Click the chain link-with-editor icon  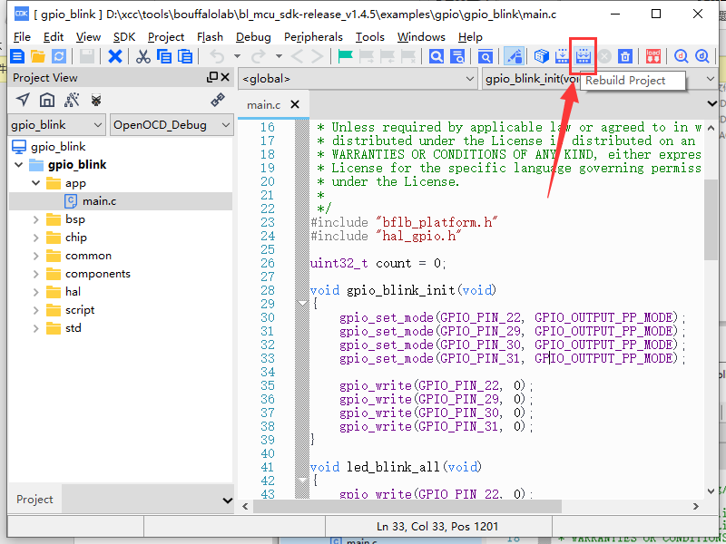click(218, 100)
